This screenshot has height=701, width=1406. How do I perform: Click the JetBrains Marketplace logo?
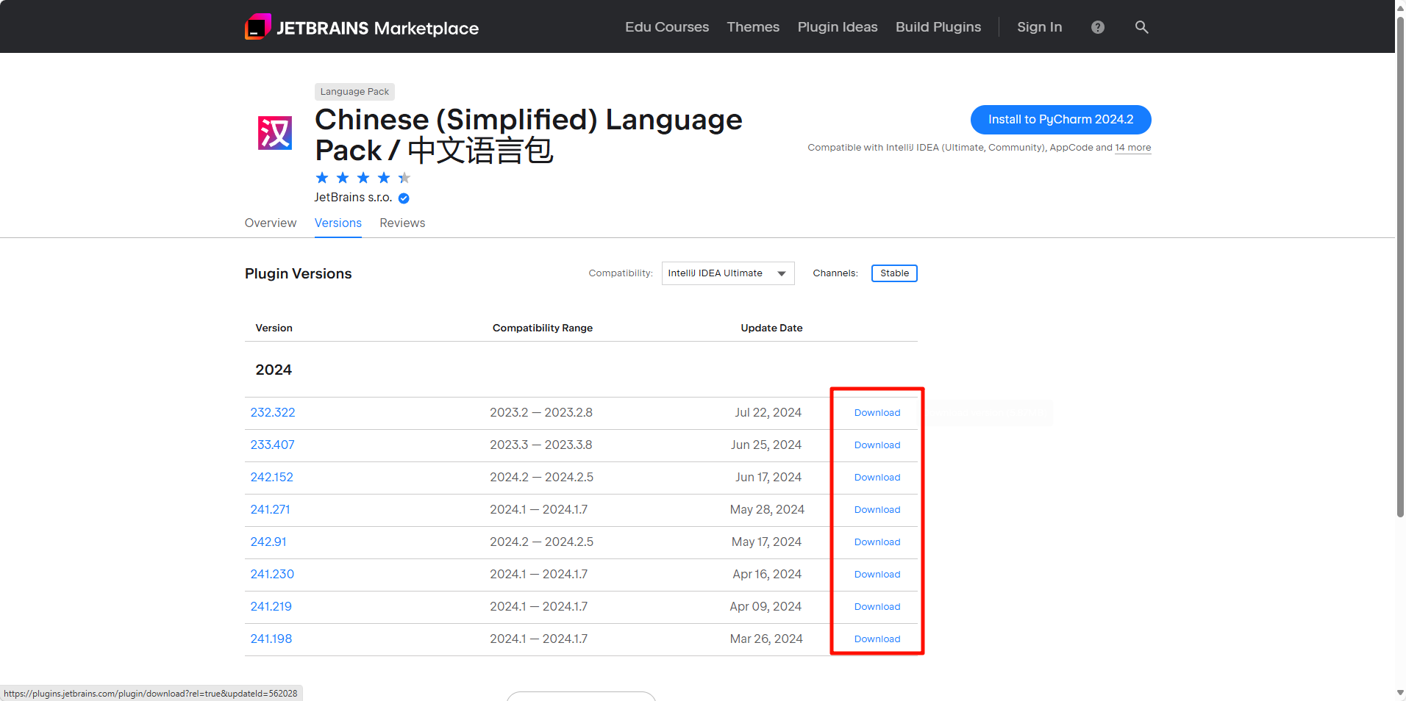click(x=361, y=27)
